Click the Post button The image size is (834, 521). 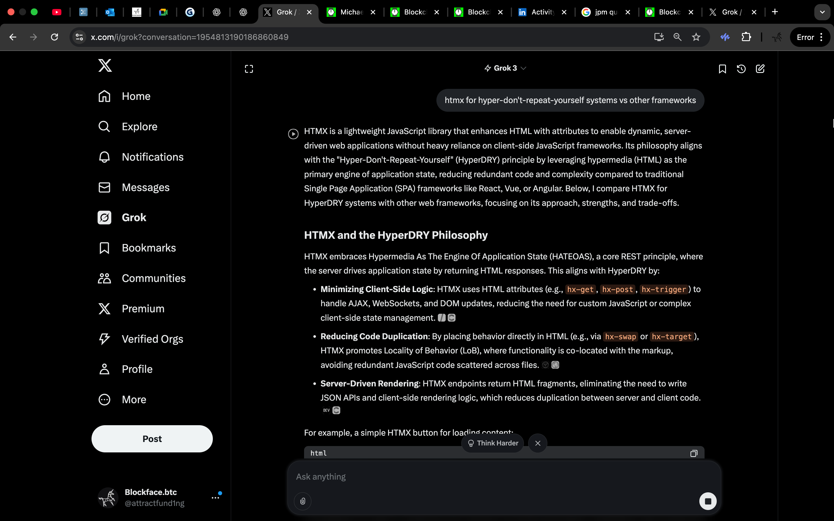click(152, 439)
